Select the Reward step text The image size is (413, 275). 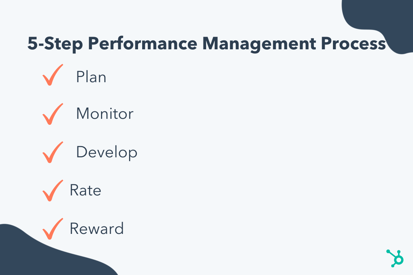pyautogui.click(x=97, y=228)
